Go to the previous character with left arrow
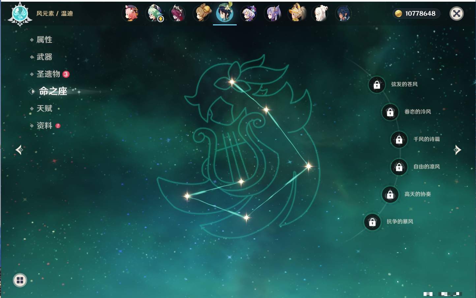476x298 pixels. click(x=19, y=150)
